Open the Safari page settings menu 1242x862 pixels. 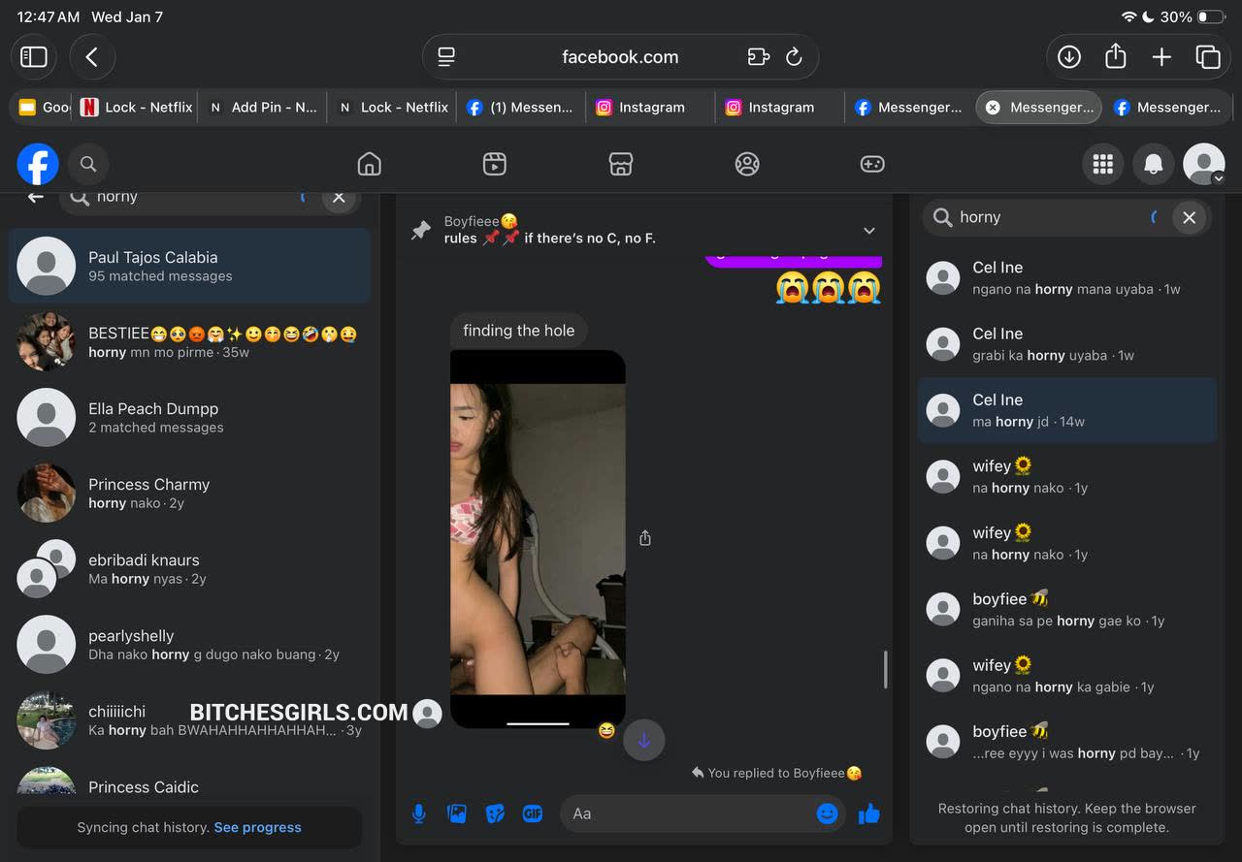click(446, 57)
